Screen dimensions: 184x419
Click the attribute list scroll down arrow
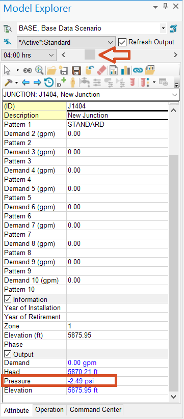(174, 396)
